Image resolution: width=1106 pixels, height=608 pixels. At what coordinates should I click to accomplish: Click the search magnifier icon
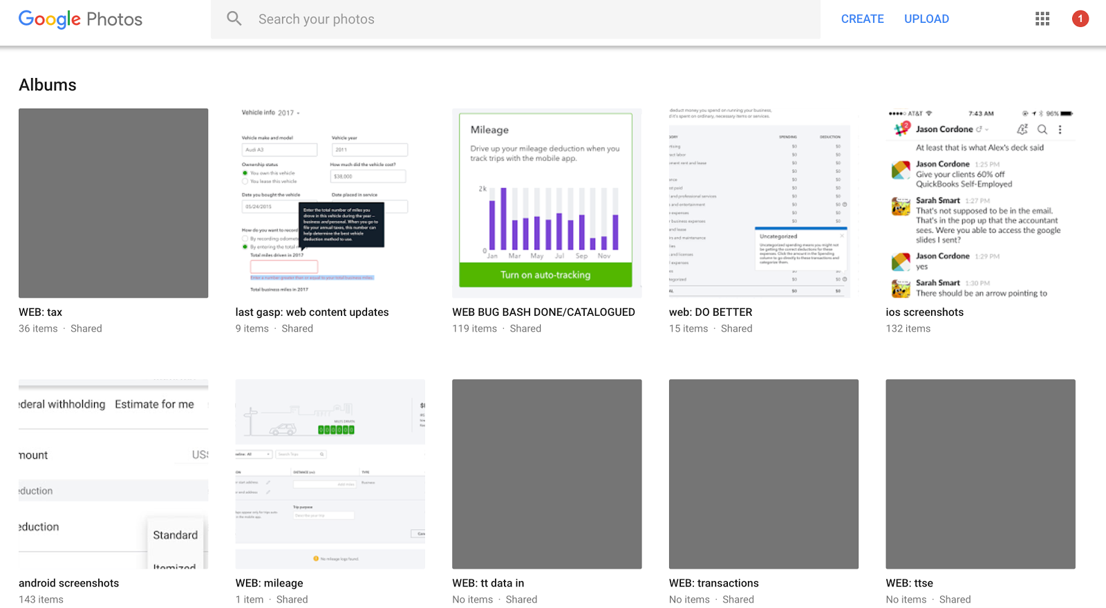234,19
